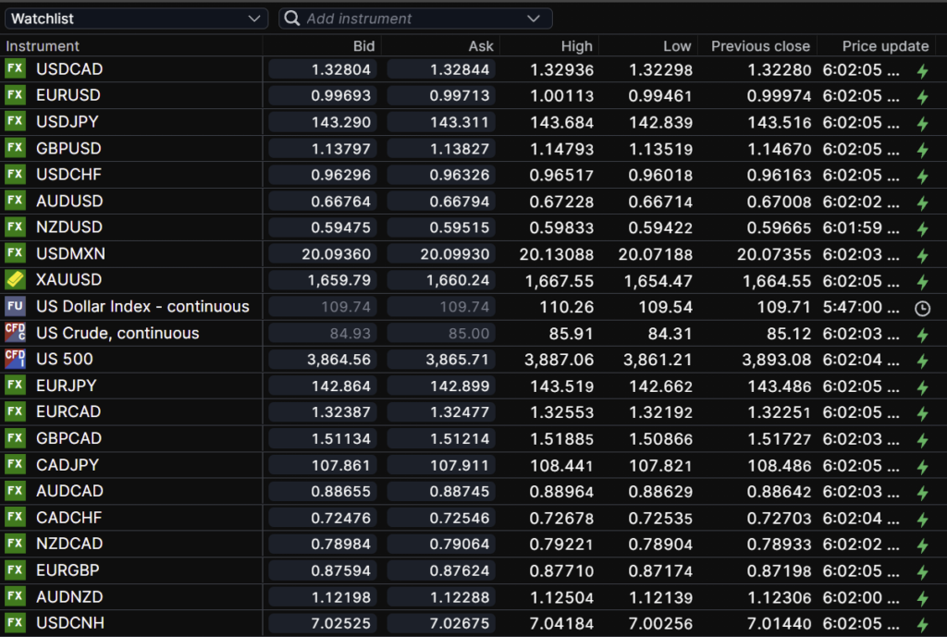Click the FU icon for US Dollar Index
This screenshot has width=947, height=637.
[16, 307]
